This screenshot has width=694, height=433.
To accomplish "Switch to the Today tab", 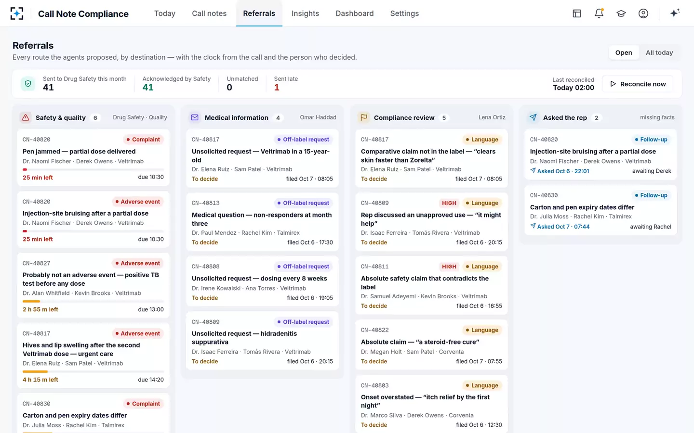I will (165, 13).
